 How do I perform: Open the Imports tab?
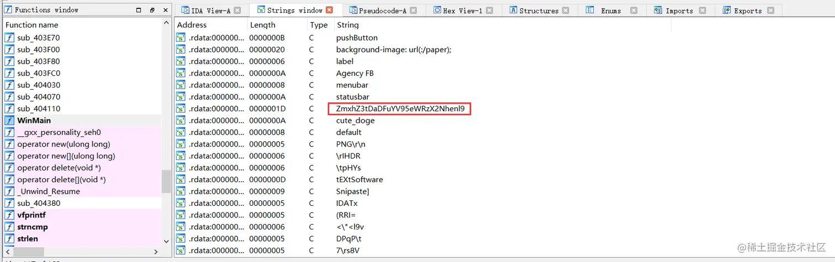[x=679, y=10]
